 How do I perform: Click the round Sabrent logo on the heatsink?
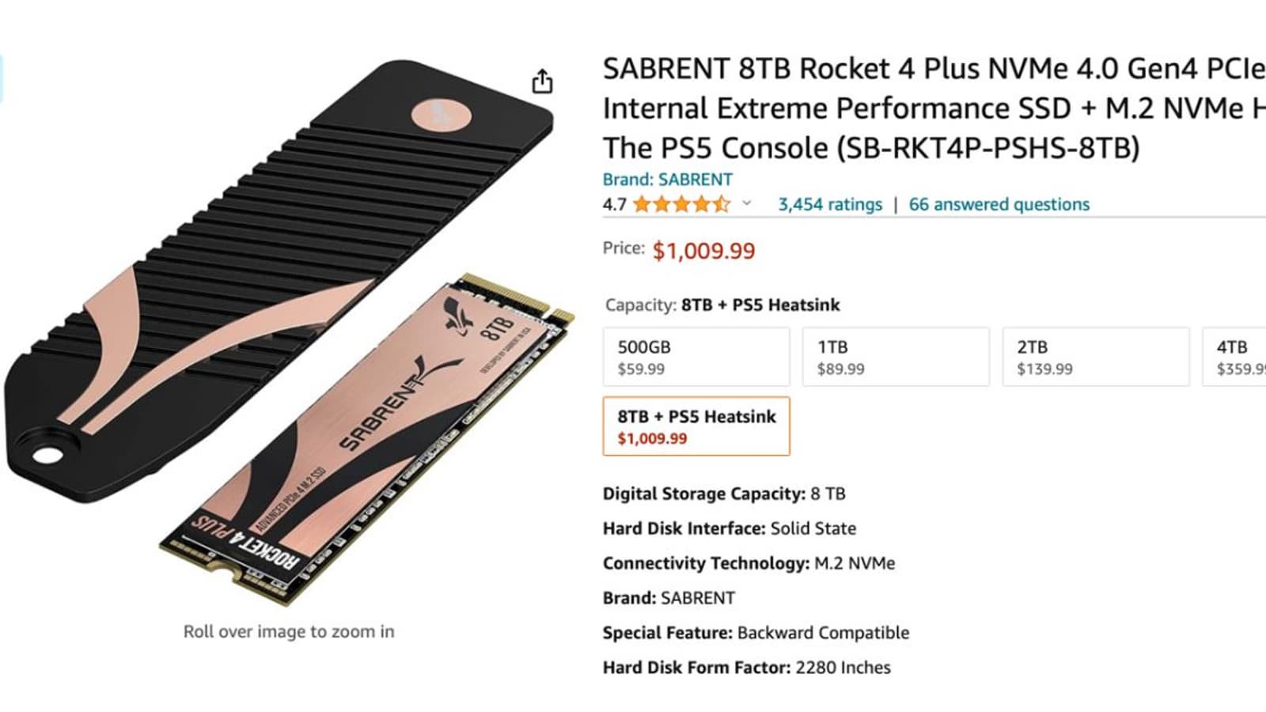441,116
